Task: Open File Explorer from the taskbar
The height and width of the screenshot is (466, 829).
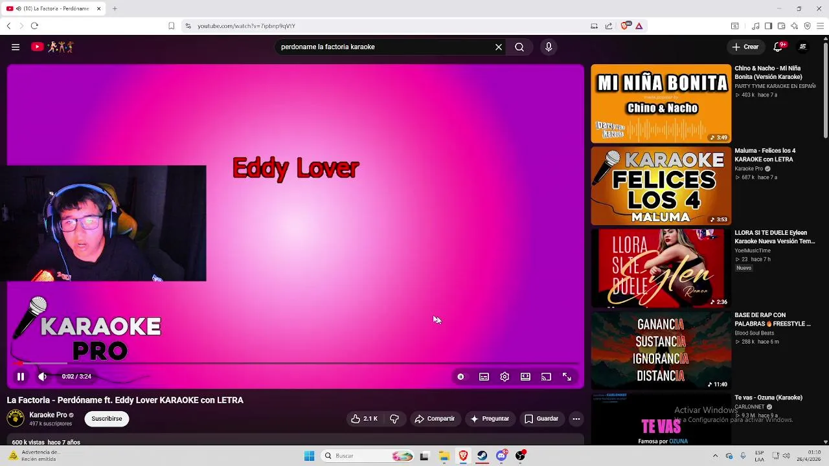Action: pos(444,456)
